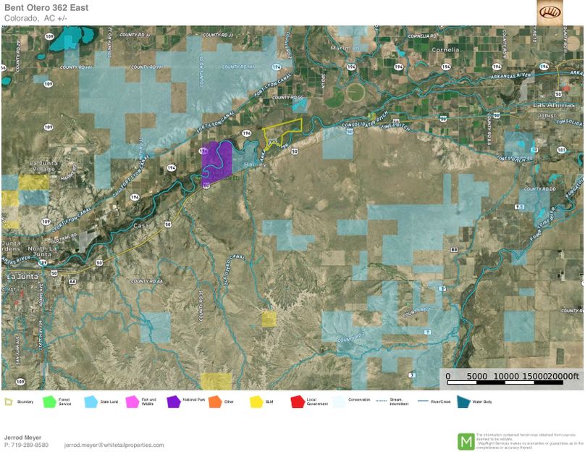Click the Other orange legend icon
This screenshot has height=452, width=585.
tap(215, 401)
